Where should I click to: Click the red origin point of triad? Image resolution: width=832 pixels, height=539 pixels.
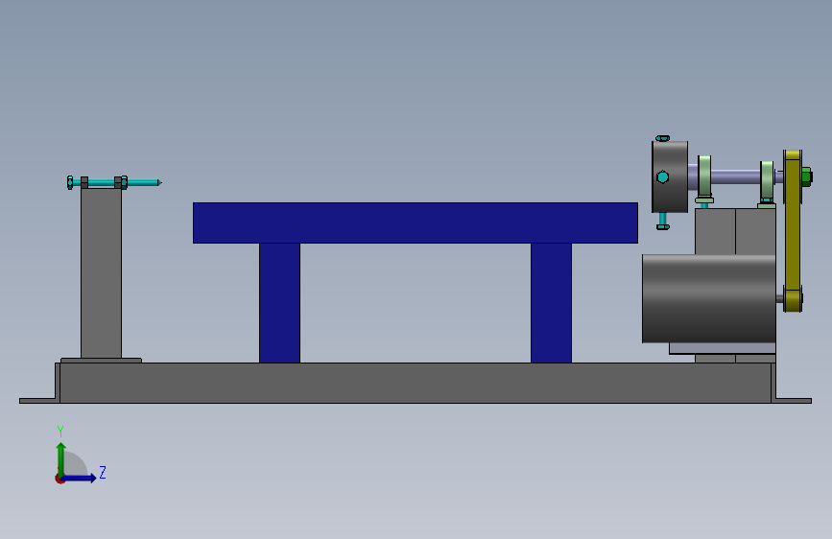coord(59,479)
